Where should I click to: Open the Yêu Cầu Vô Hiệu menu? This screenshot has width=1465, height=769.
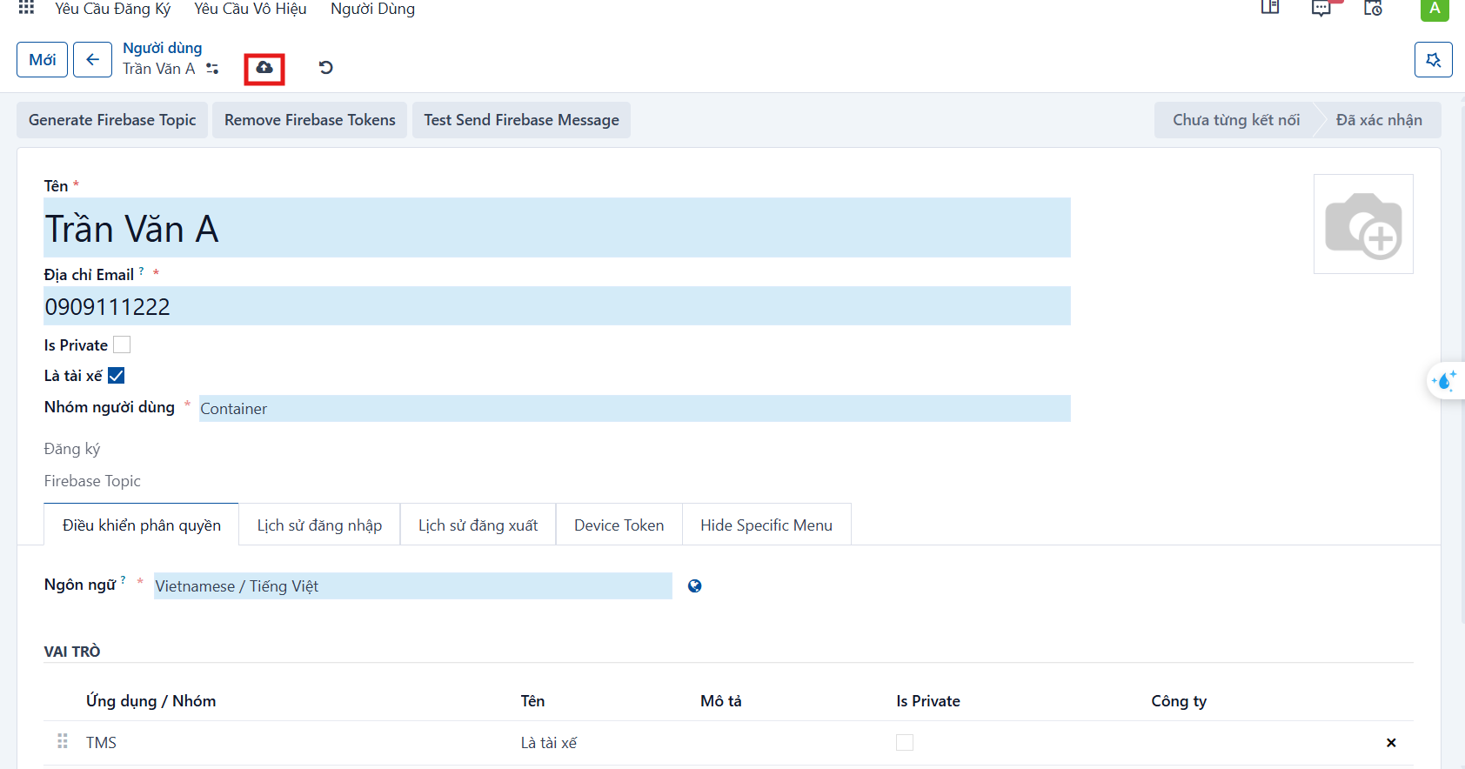pos(251,9)
